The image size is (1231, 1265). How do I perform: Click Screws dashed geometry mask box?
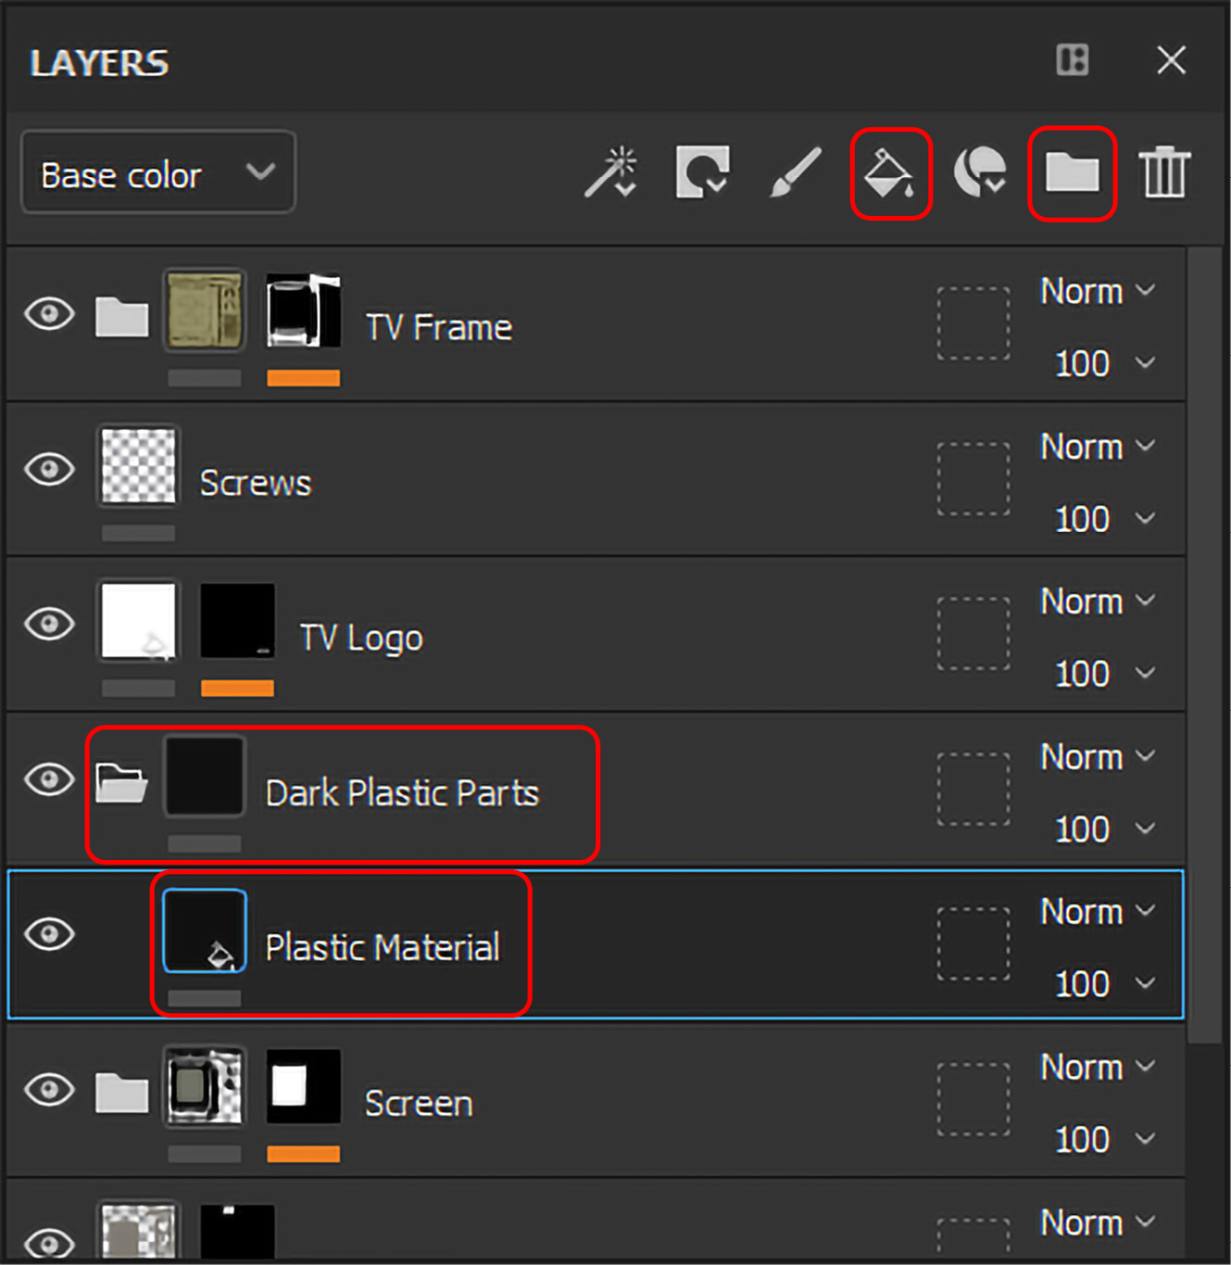point(973,479)
